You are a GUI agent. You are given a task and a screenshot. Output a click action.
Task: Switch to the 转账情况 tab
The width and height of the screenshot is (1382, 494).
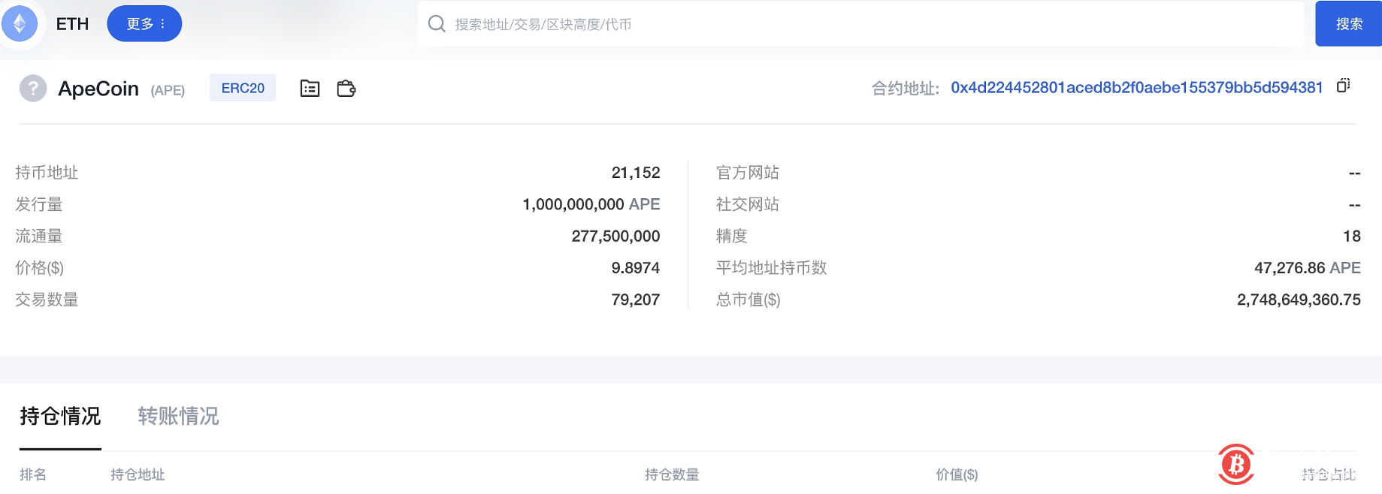(x=178, y=416)
